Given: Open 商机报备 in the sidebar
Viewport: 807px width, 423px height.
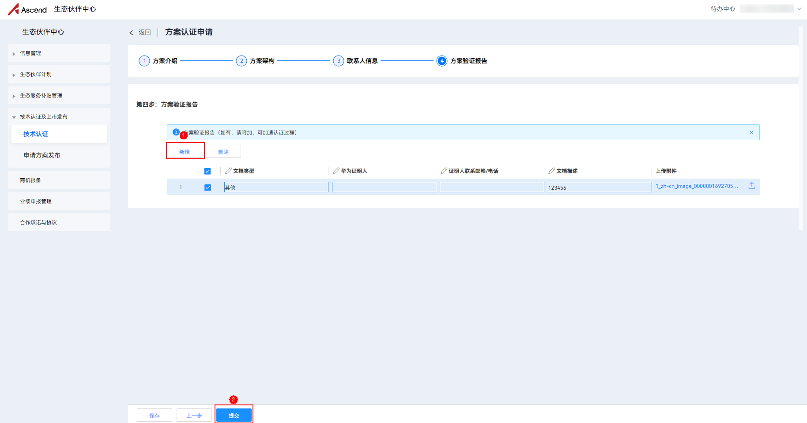Looking at the screenshot, I should 59,180.
